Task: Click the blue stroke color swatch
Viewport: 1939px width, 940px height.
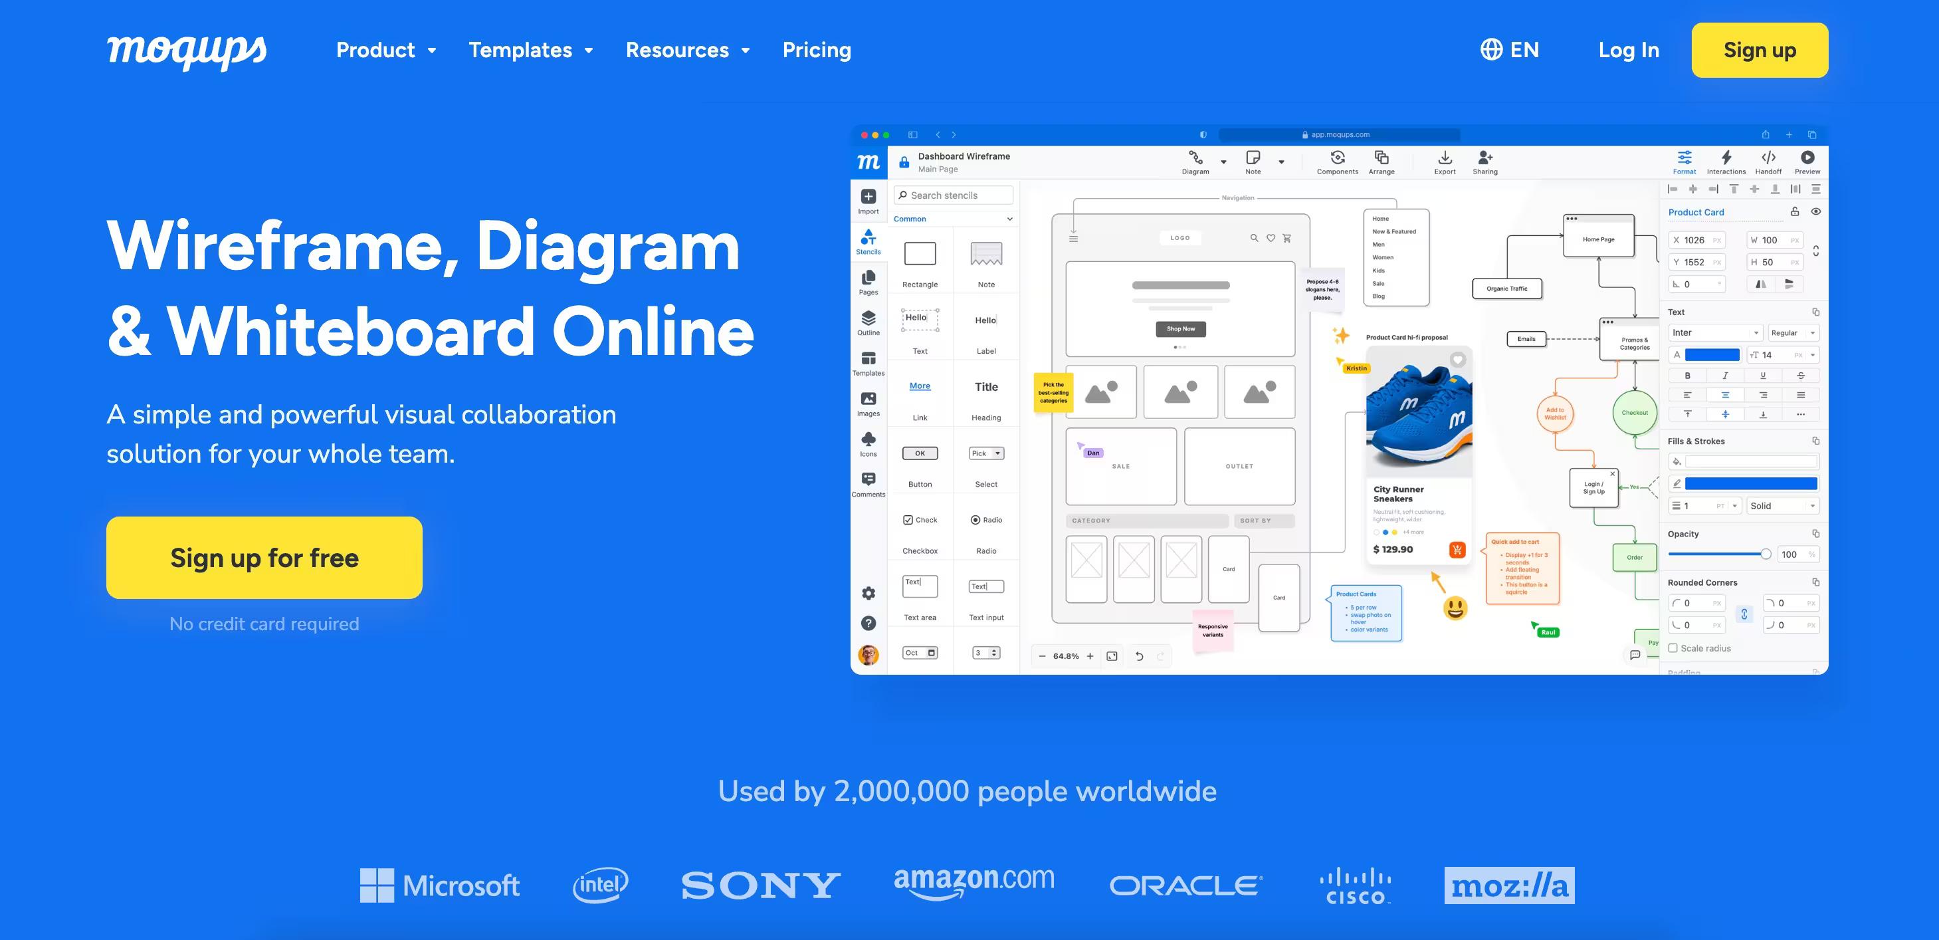Action: click(1750, 483)
